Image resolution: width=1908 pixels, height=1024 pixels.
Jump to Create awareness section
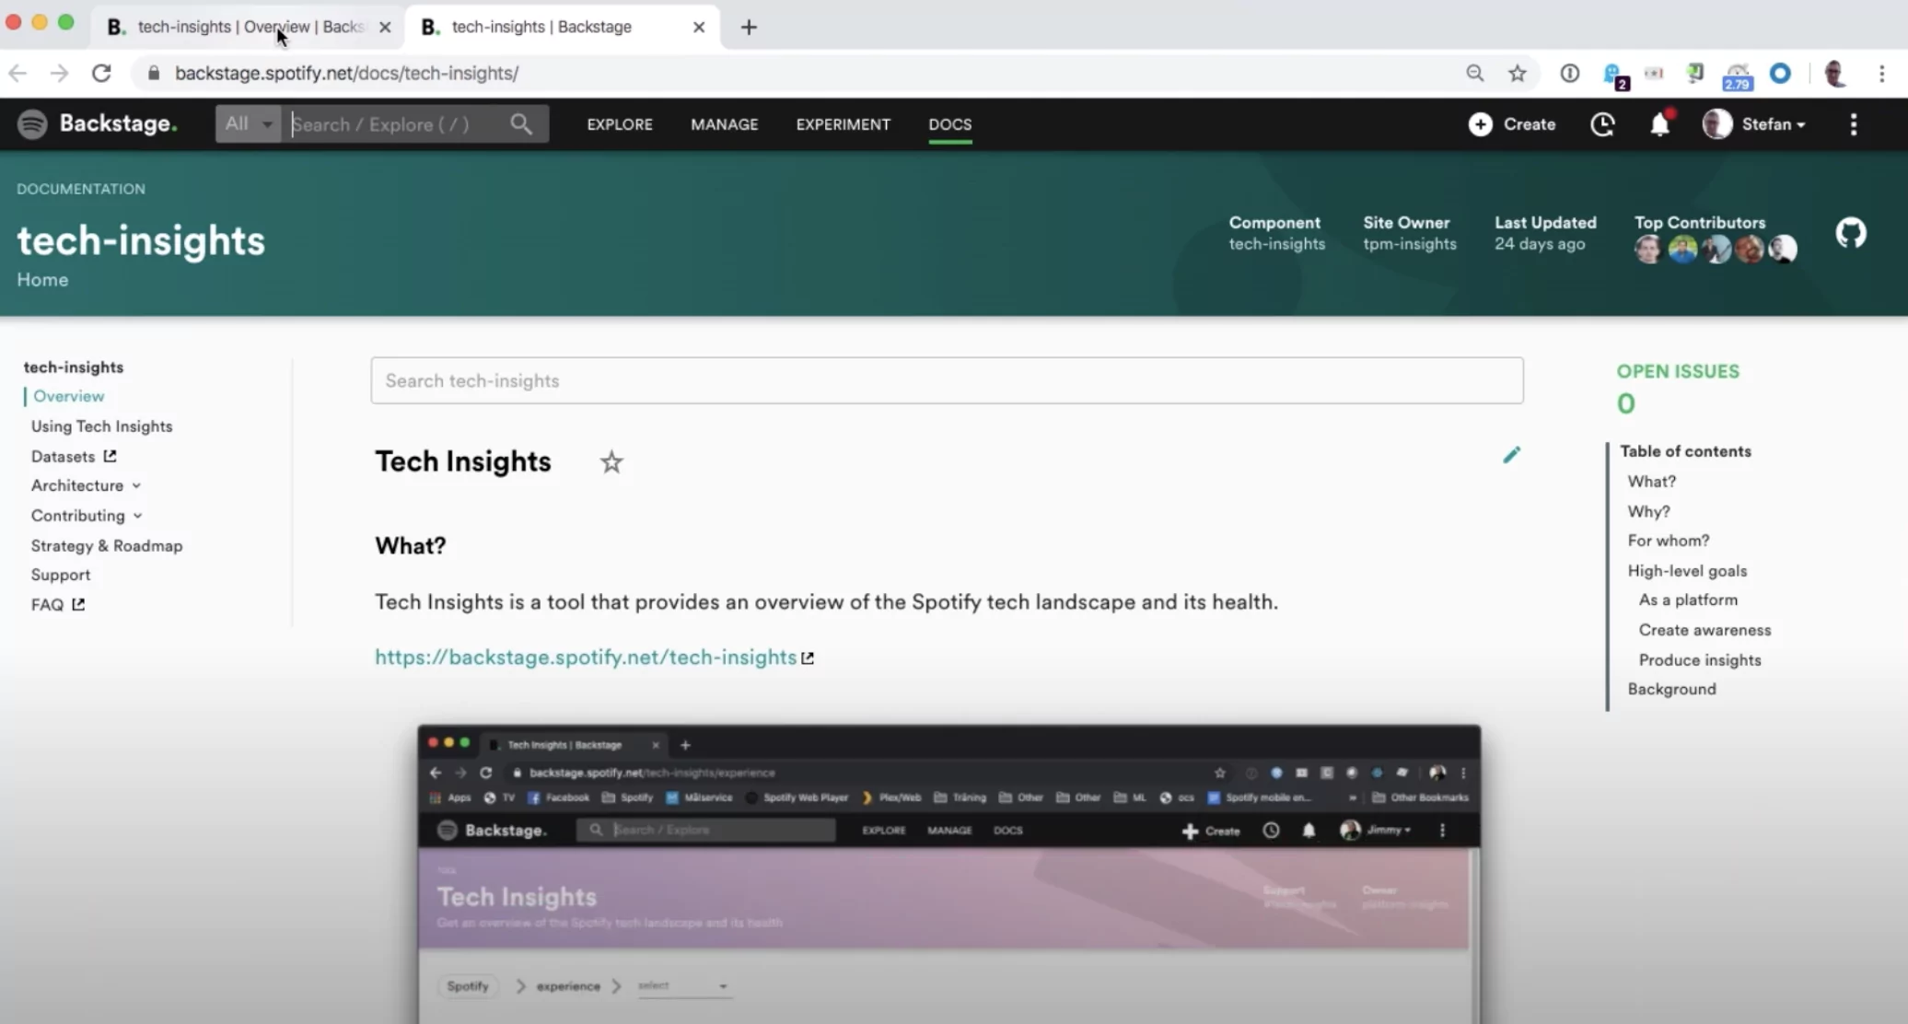(1704, 630)
